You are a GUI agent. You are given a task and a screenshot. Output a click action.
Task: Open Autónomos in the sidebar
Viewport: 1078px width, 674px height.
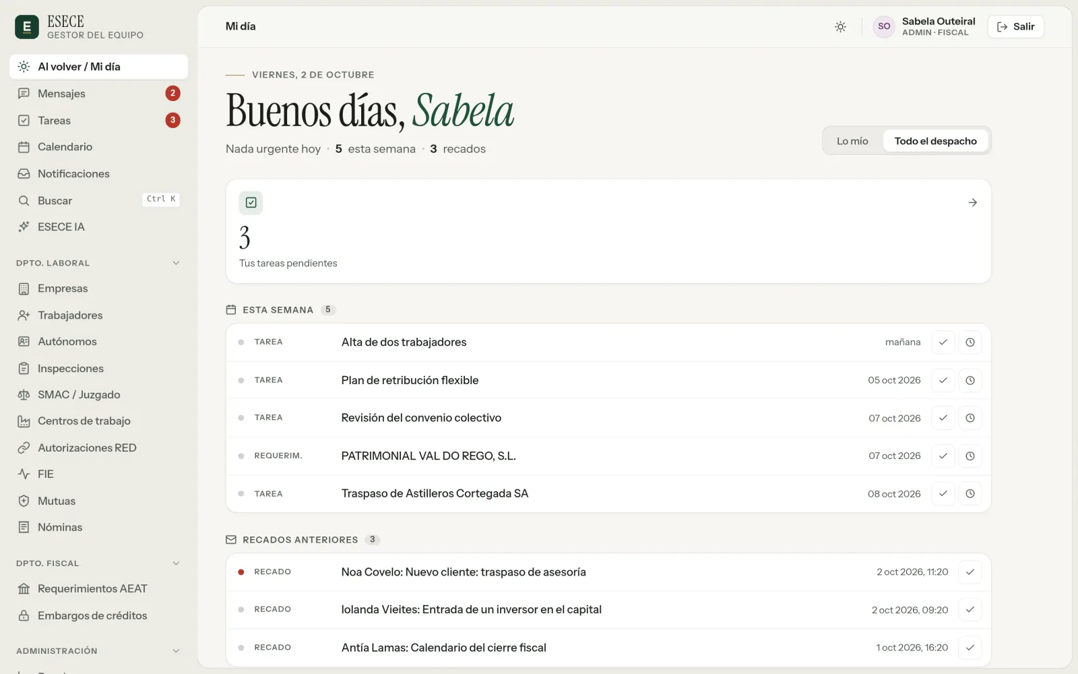pyautogui.click(x=98, y=342)
